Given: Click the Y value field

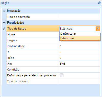Looking at the screenshot, I should click(x=80, y=52).
